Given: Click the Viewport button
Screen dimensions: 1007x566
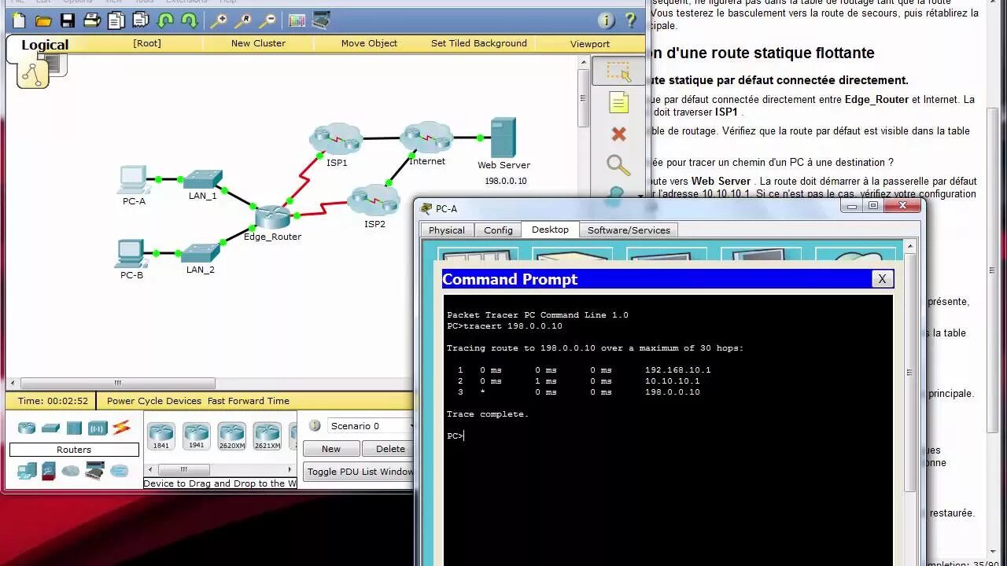Looking at the screenshot, I should pyautogui.click(x=590, y=44).
